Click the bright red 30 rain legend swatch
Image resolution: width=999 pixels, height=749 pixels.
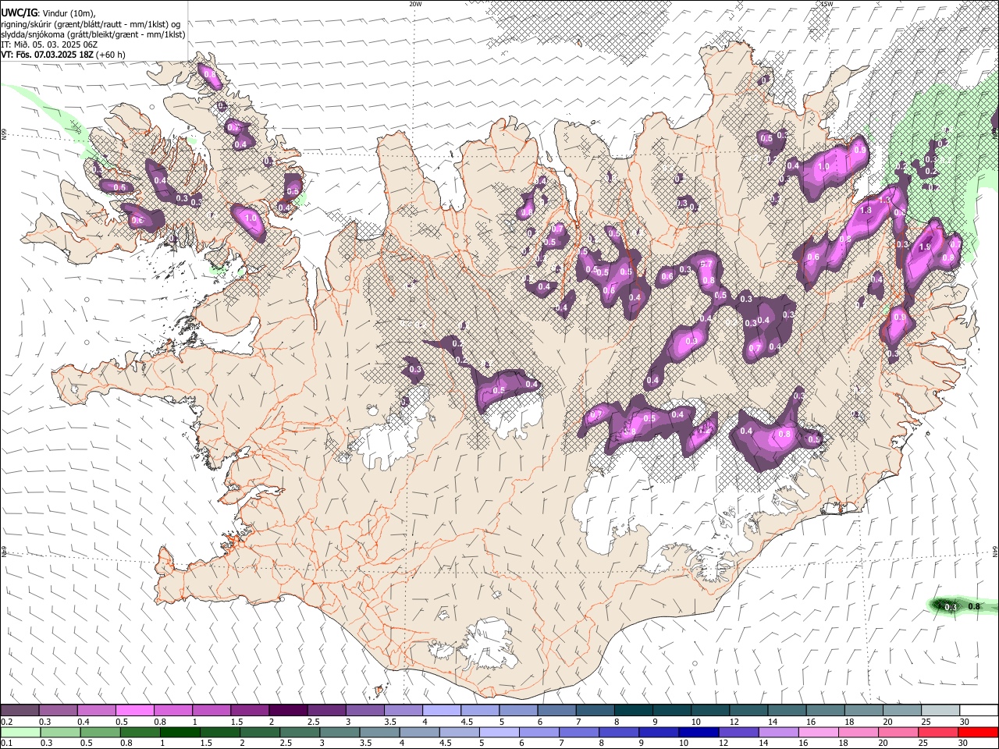[979, 733]
